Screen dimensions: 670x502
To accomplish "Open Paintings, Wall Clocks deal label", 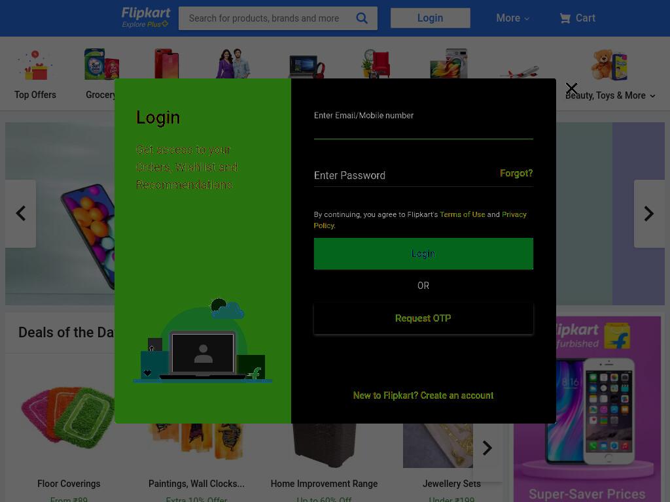I will pyautogui.click(x=196, y=484).
